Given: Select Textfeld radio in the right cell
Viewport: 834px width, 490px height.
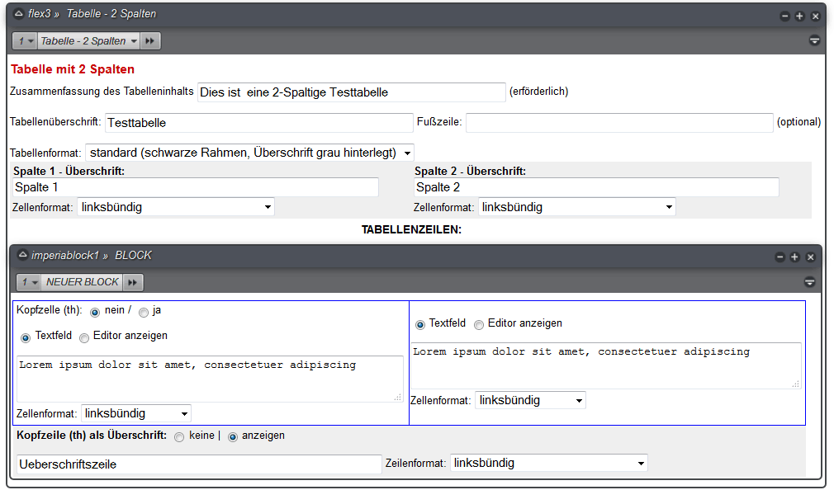Looking at the screenshot, I should 420,324.
